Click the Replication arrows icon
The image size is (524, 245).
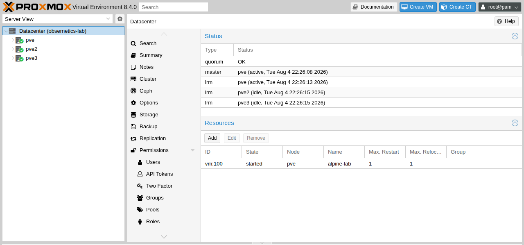(x=133, y=138)
